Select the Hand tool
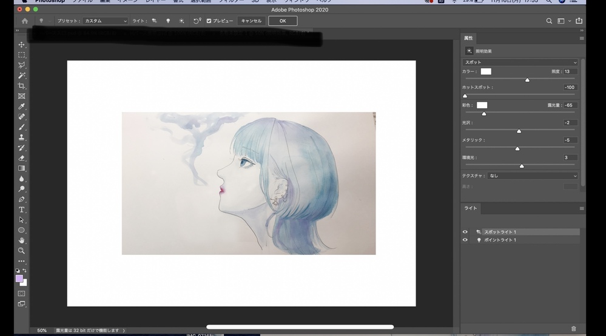Image resolution: width=606 pixels, height=336 pixels. 22,240
